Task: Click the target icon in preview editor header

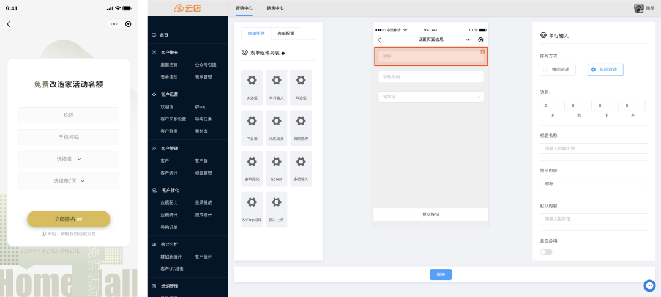Action: point(480,40)
